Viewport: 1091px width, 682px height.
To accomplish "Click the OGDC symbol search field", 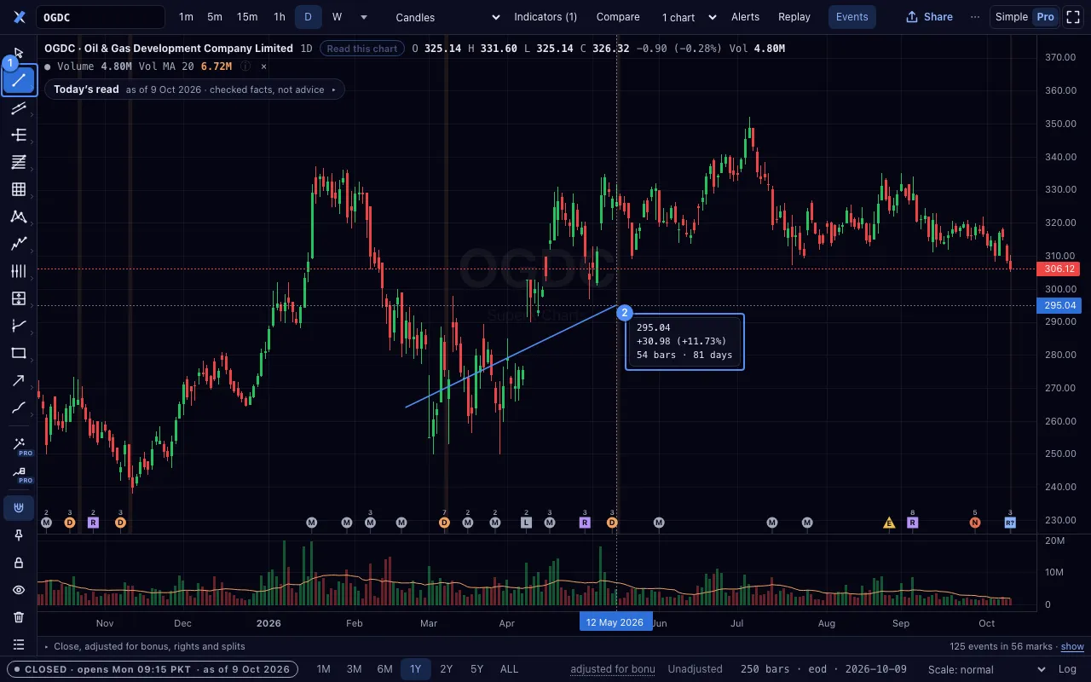I will point(101,17).
